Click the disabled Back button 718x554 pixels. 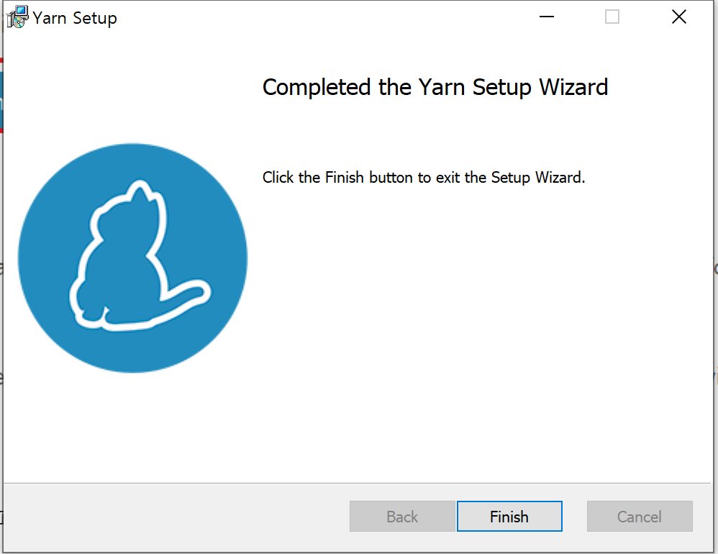point(402,516)
